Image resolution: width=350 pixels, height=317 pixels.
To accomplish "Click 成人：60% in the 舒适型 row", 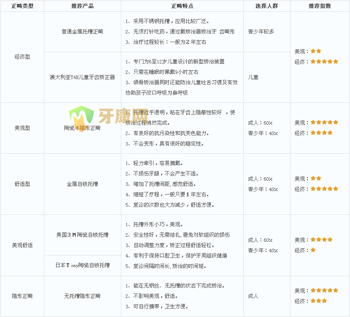I will click(x=260, y=179).
